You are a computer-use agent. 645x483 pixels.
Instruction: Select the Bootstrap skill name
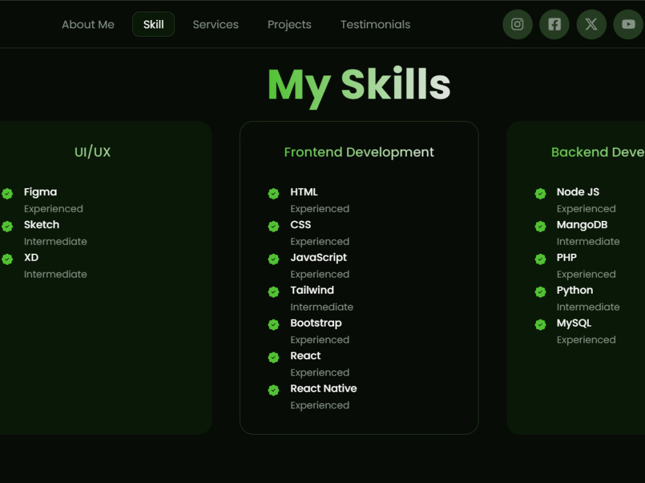pyautogui.click(x=316, y=324)
